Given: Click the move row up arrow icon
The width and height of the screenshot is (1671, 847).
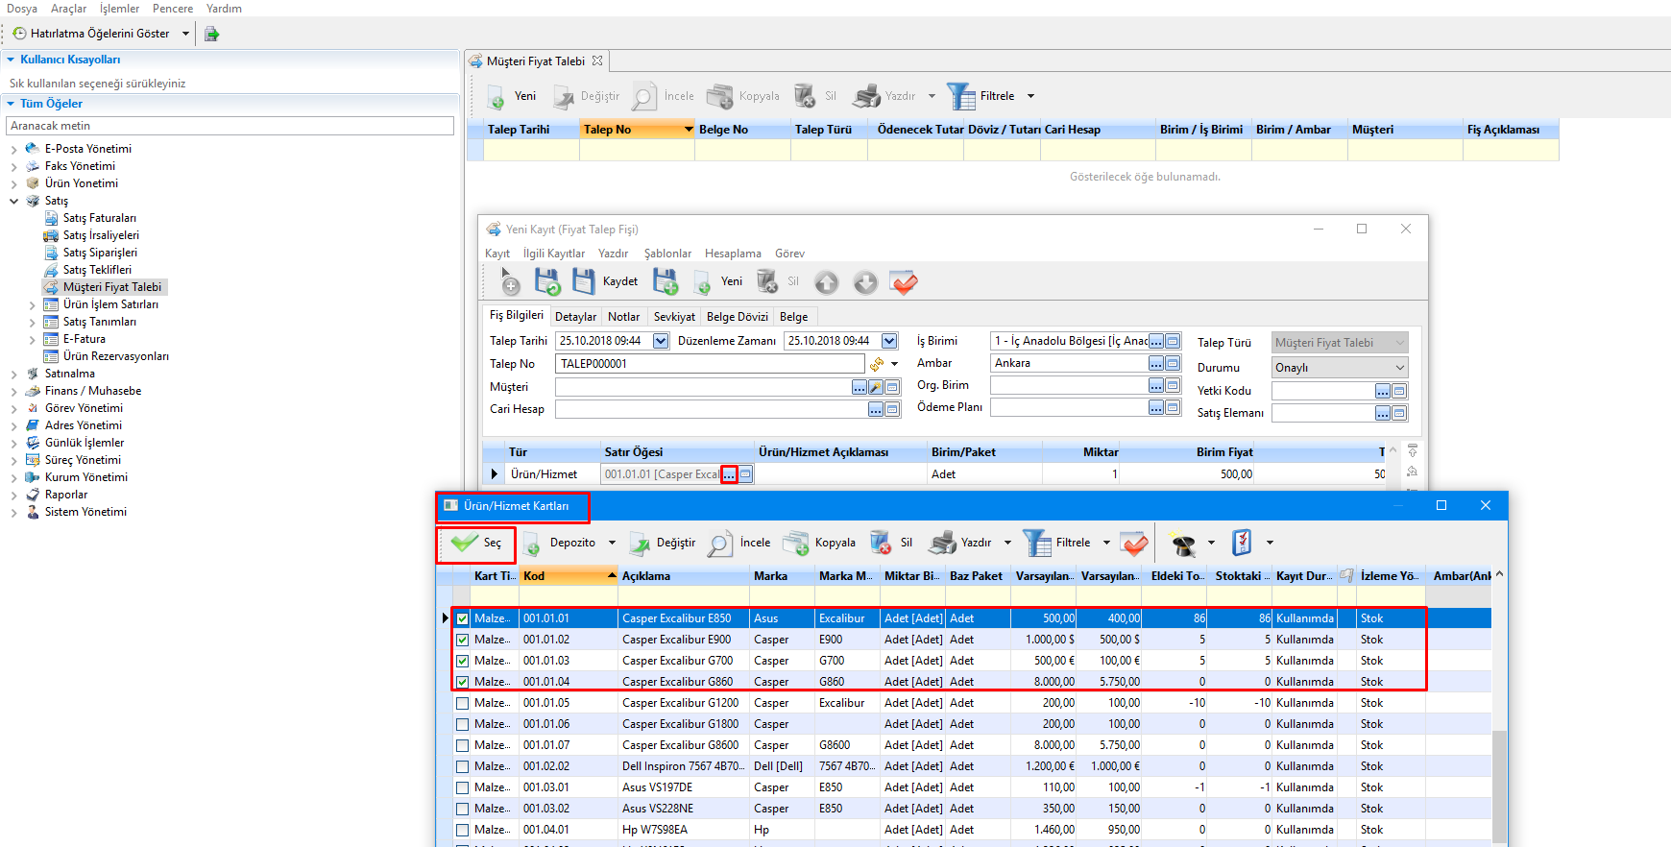Looking at the screenshot, I should (x=826, y=282).
